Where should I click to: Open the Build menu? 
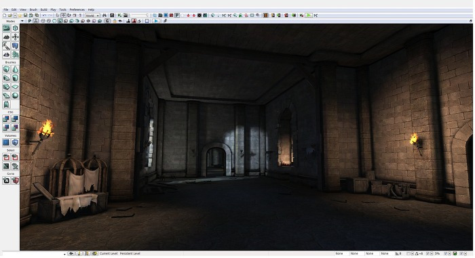(44, 9)
